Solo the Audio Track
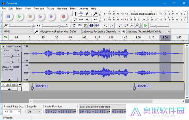 (x=16, y=50)
